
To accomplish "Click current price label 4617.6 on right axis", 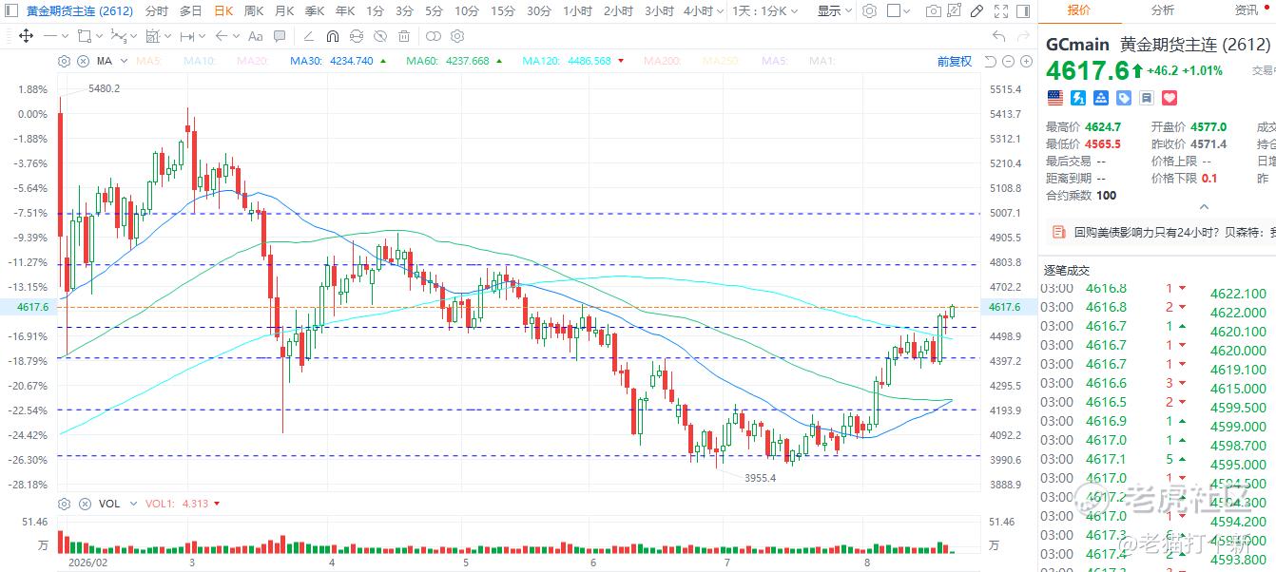I will (x=1004, y=307).
